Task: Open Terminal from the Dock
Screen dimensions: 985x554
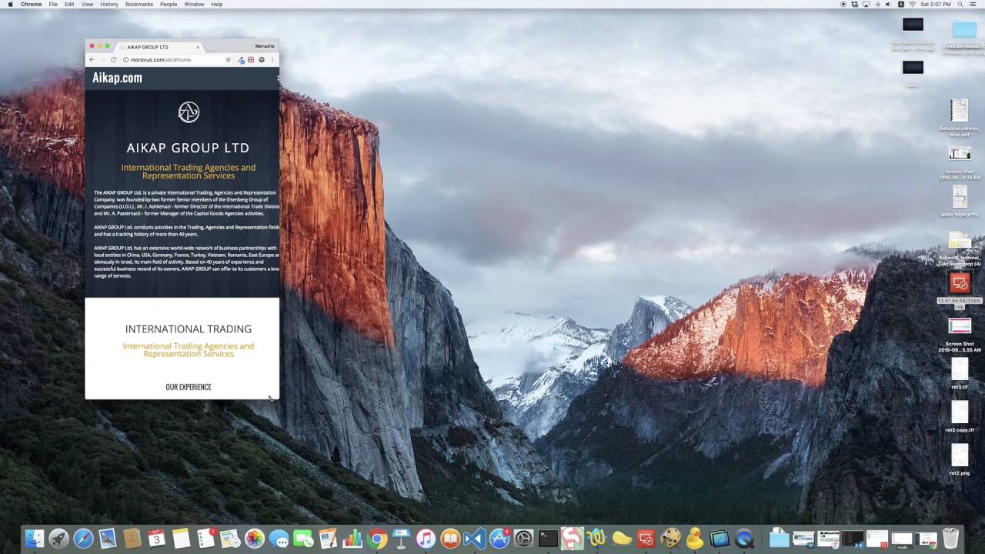Action: [x=548, y=539]
